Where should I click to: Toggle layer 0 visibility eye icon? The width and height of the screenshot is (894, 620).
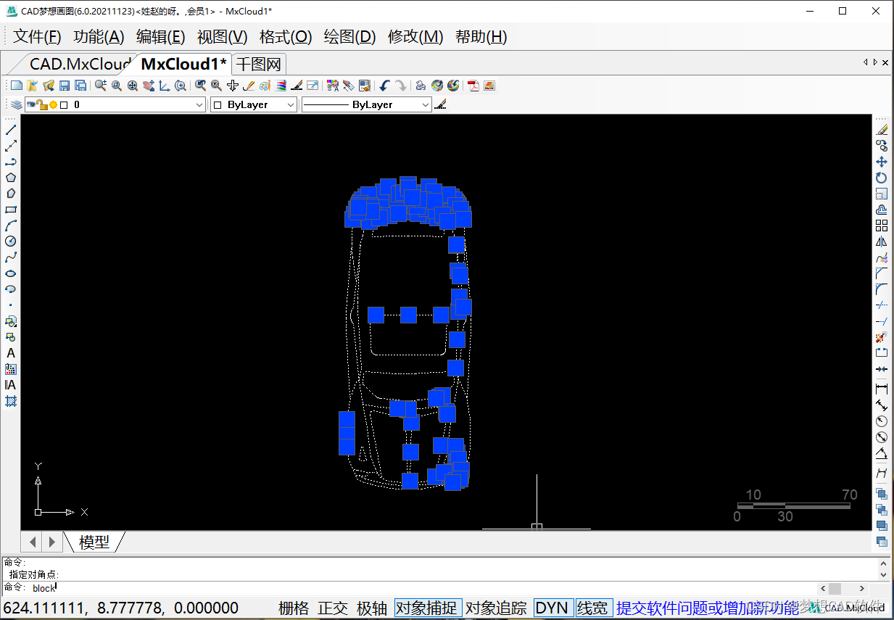[32, 105]
